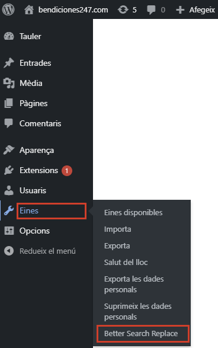
Task: Open Eines disponibles submenu entry
Action: click(133, 212)
